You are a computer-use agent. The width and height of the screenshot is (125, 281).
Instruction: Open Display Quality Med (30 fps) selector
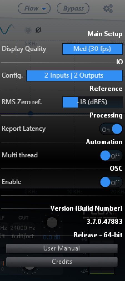92,49
